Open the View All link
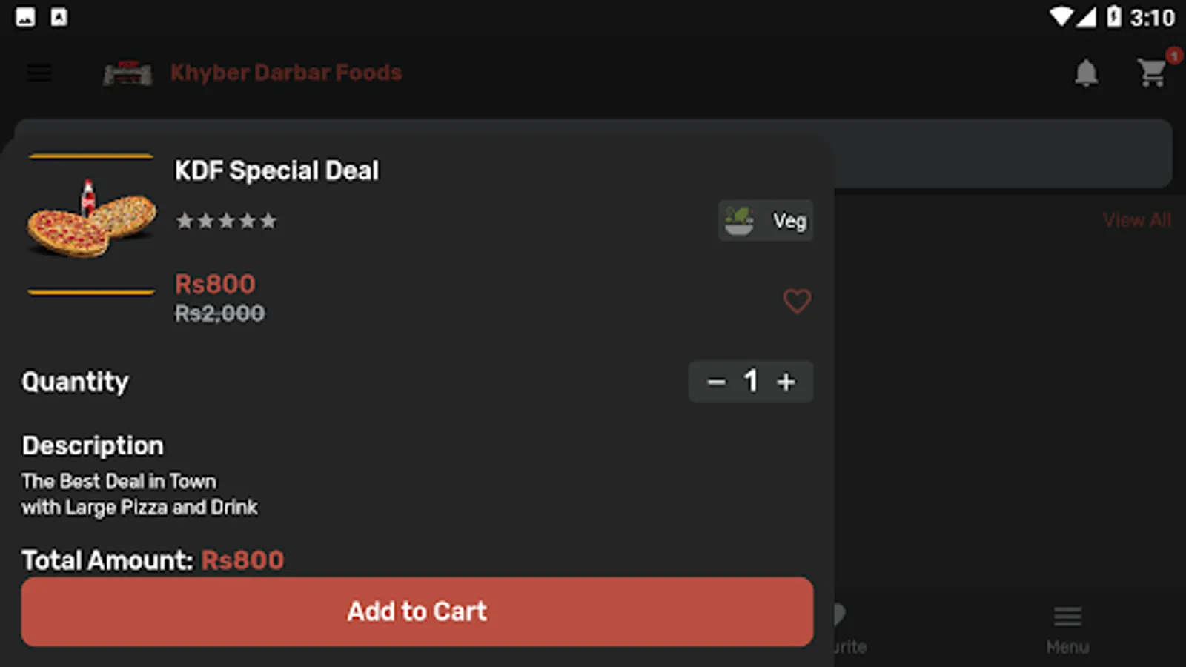The height and width of the screenshot is (667, 1186). 1136,220
